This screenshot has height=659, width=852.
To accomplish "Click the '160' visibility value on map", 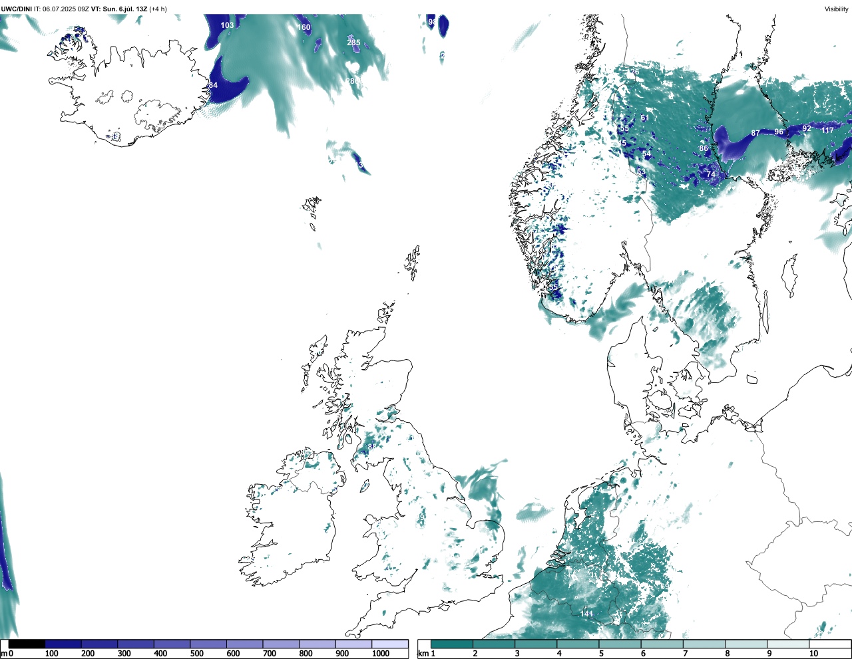I will (x=304, y=27).
